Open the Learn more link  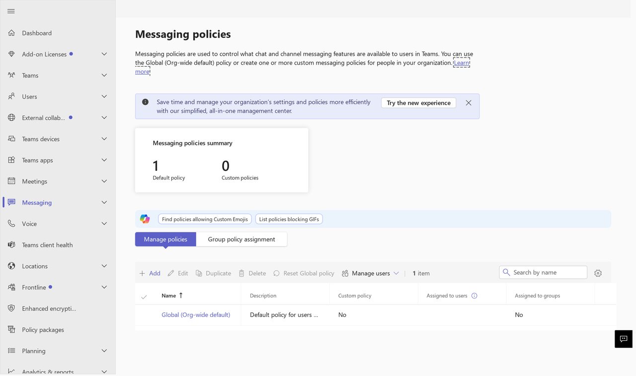[461, 63]
